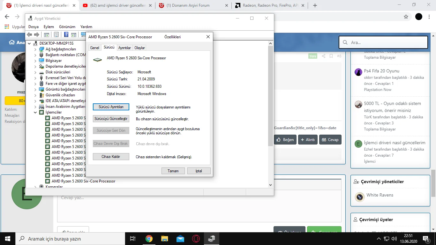This screenshot has height=245, width=436.
Task: Open the White Ravens profile link
Action: 380,195
